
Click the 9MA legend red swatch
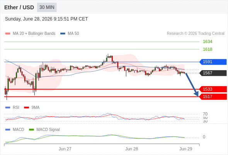pyautogui.click(x=26, y=108)
